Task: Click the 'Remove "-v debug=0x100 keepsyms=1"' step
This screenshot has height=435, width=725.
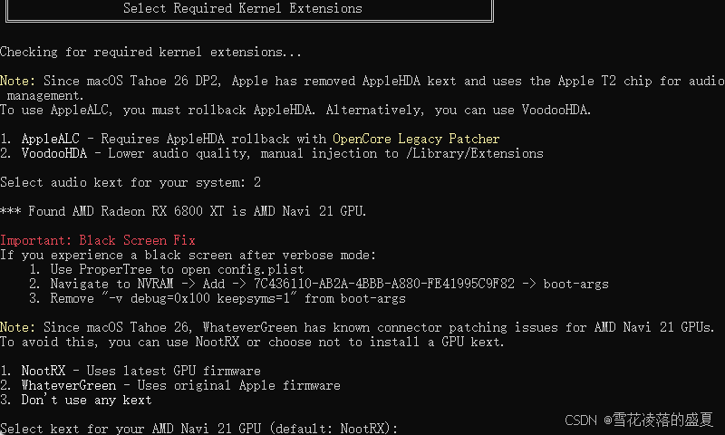Action: pos(217,299)
